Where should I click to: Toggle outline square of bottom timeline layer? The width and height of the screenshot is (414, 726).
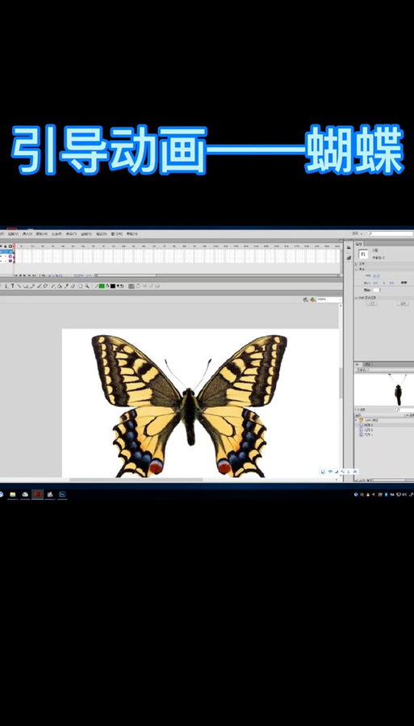coord(10,261)
